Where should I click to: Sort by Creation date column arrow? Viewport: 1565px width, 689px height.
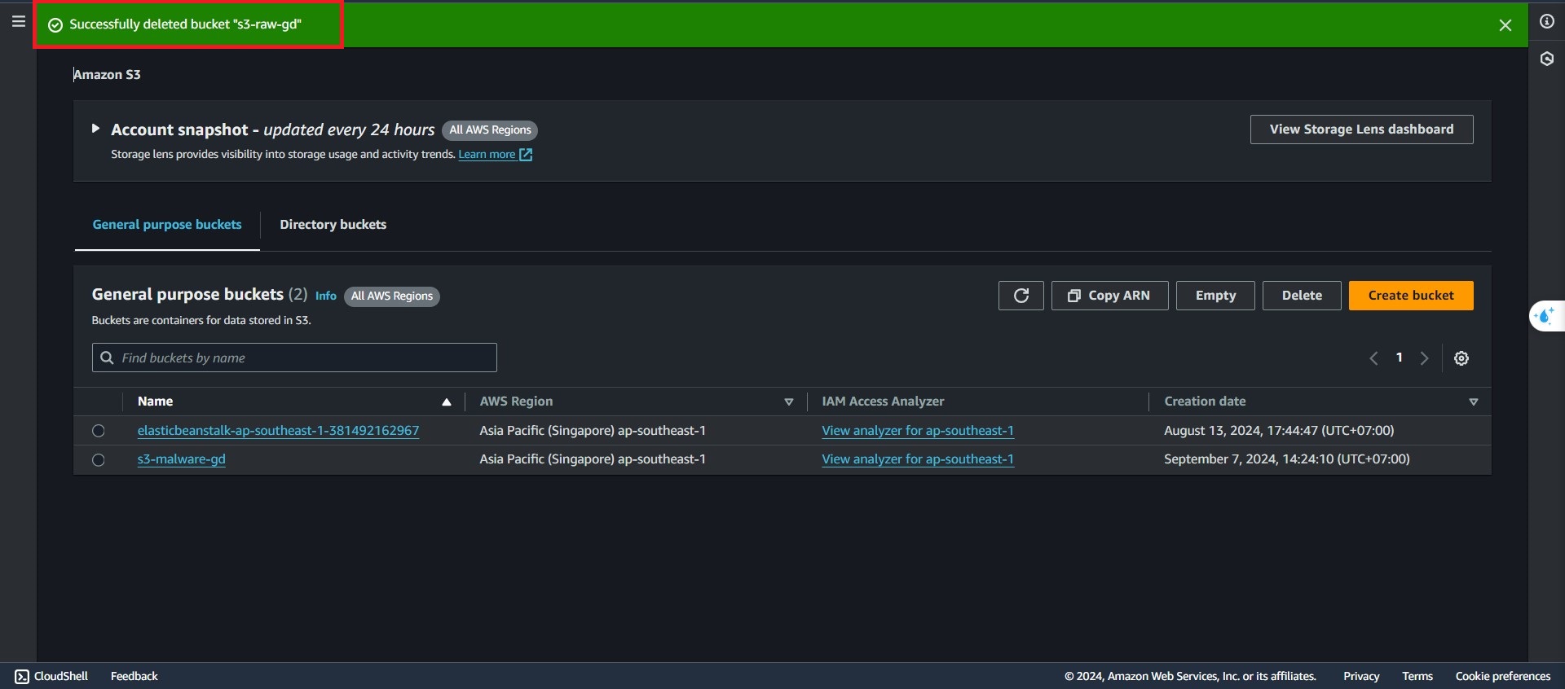pos(1473,402)
